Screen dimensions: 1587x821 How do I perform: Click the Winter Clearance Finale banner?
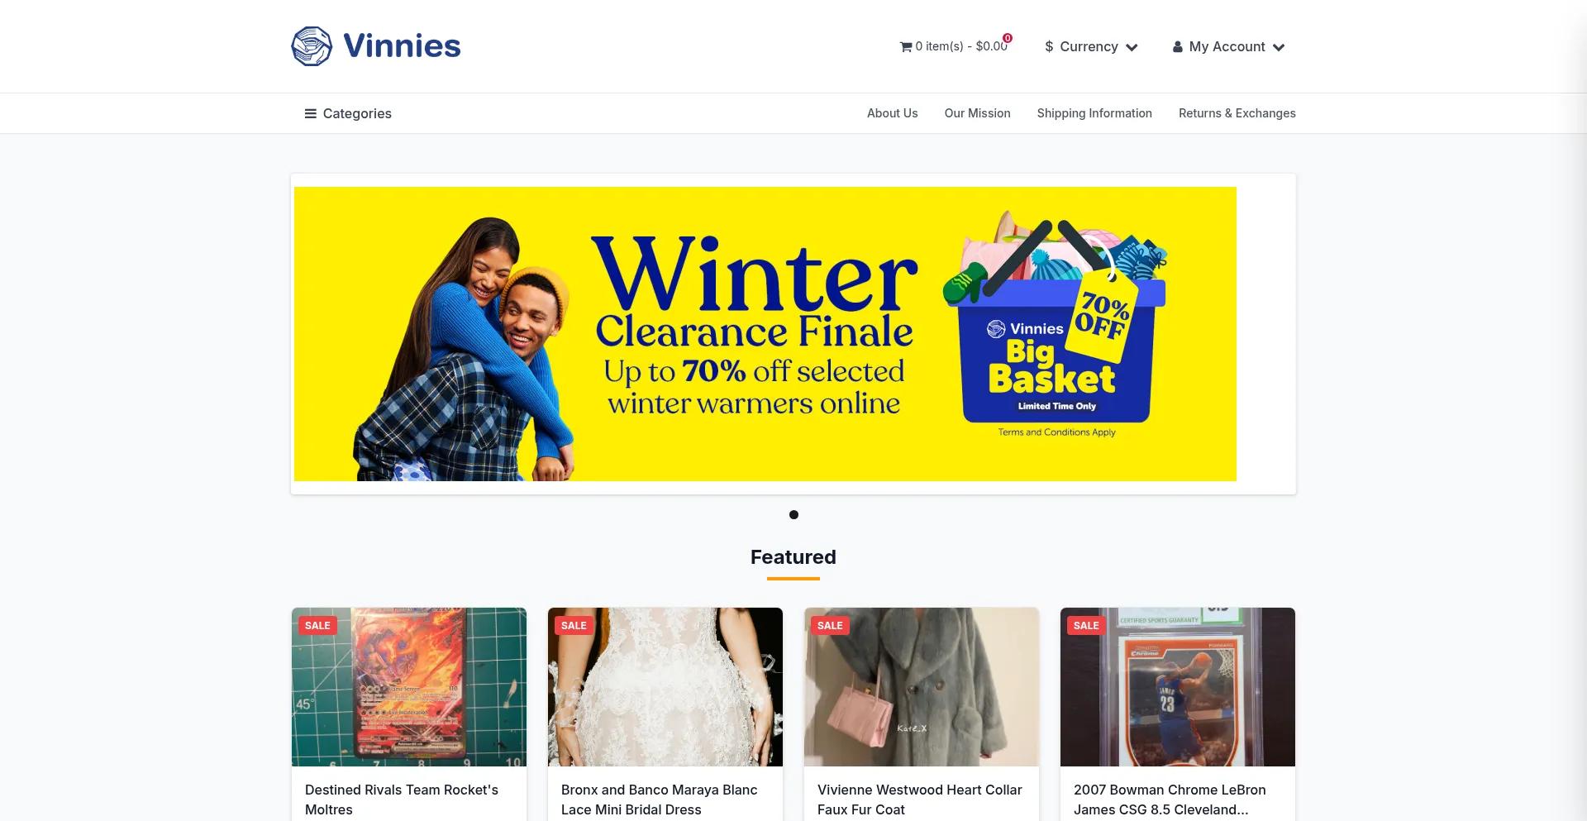[x=765, y=334]
